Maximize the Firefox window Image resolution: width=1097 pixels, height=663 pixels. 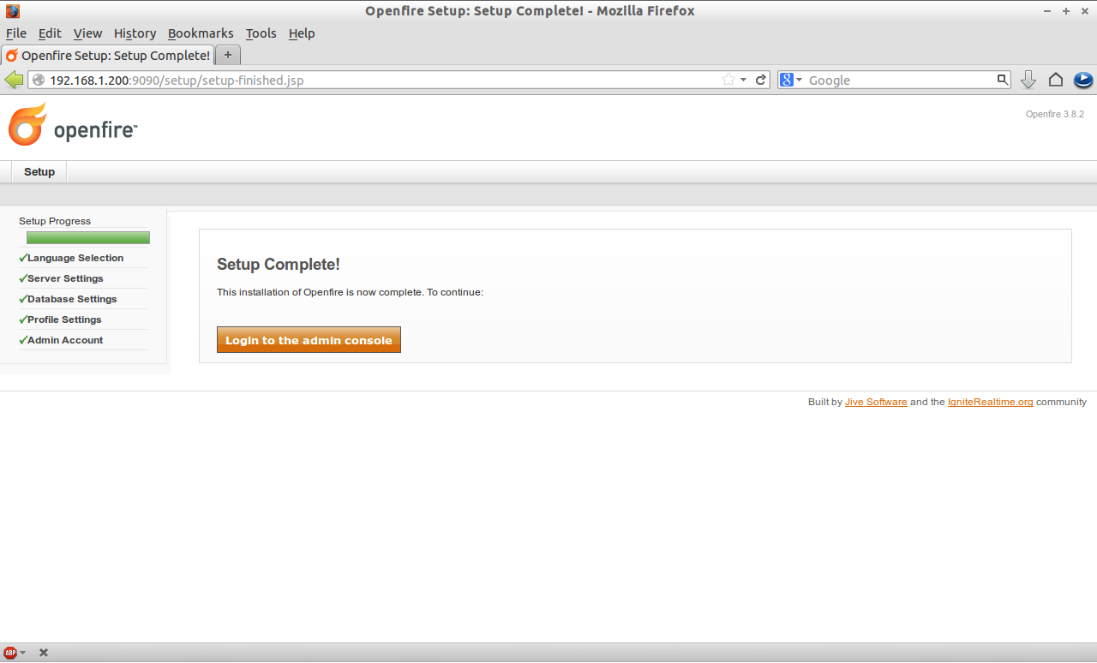(x=1066, y=11)
